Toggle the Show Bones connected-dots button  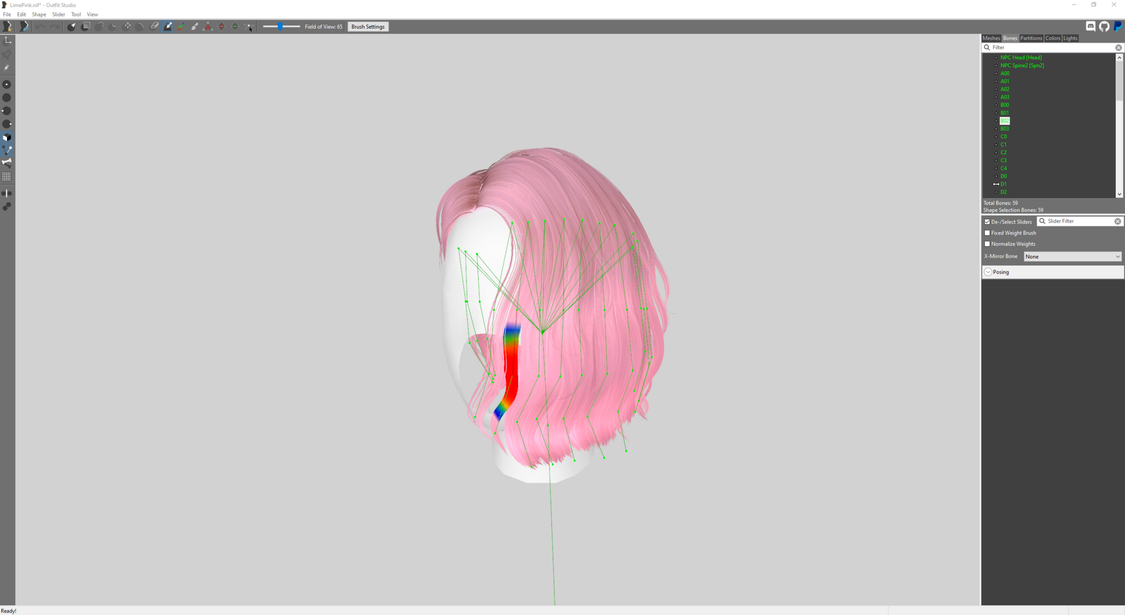click(x=7, y=150)
